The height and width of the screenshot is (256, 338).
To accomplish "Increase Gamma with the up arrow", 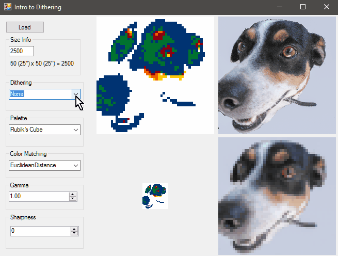I will click(x=73, y=194).
